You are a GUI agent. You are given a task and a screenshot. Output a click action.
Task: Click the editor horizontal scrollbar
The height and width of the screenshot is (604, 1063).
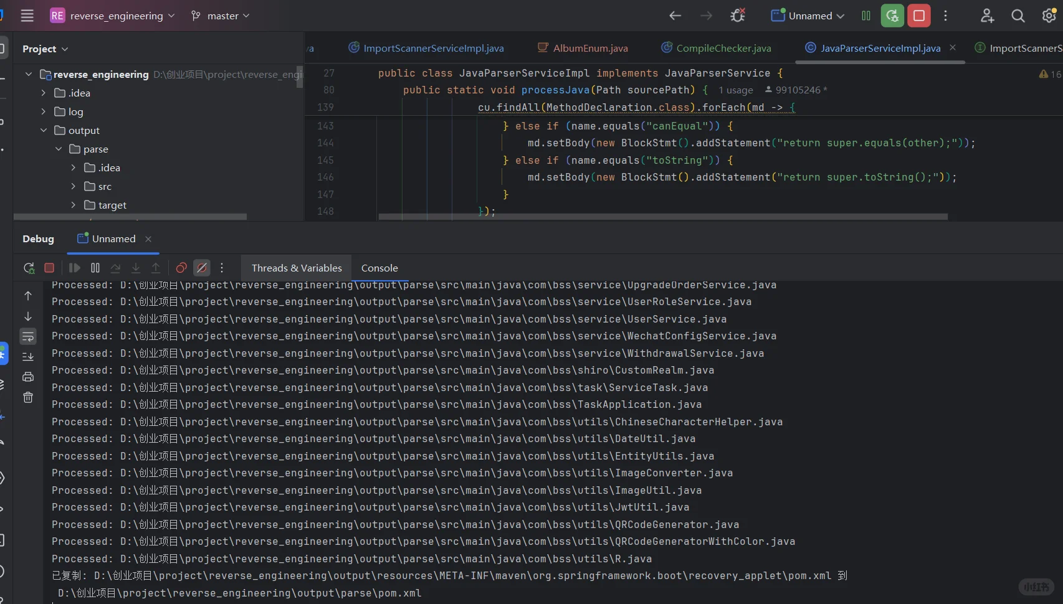pyautogui.click(x=663, y=217)
